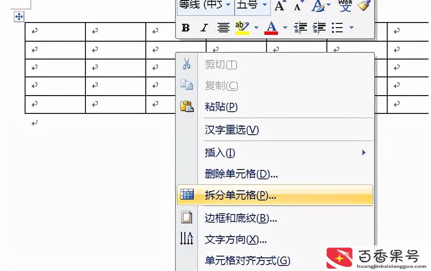Apply yellow text highlight color
This screenshot has width=431, height=271.
[x=242, y=28]
